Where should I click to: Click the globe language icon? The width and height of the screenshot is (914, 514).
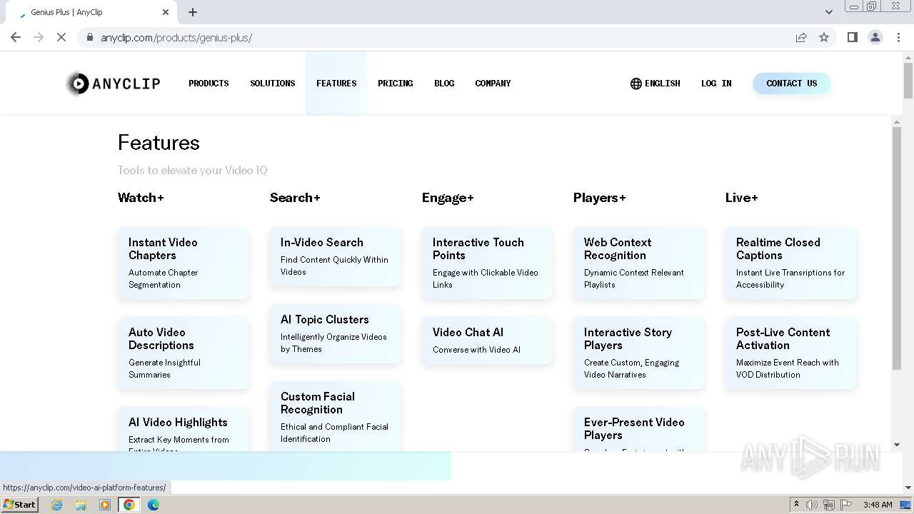tap(636, 84)
